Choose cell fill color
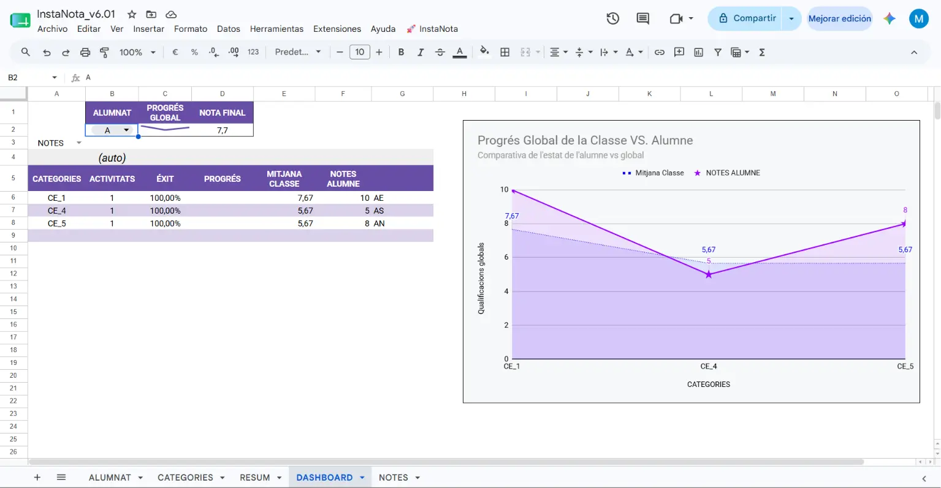 pyautogui.click(x=484, y=52)
